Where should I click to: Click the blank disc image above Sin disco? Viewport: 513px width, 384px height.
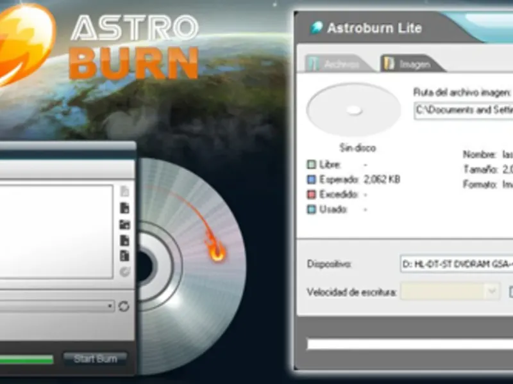click(x=354, y=110)
